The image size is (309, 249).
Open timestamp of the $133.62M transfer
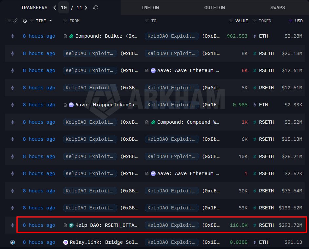click(39, 208)
